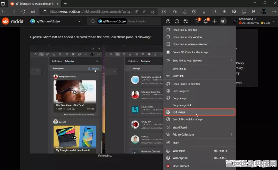Select Search the web for image
Screen dimensions: 278x170
pos(200,119)
